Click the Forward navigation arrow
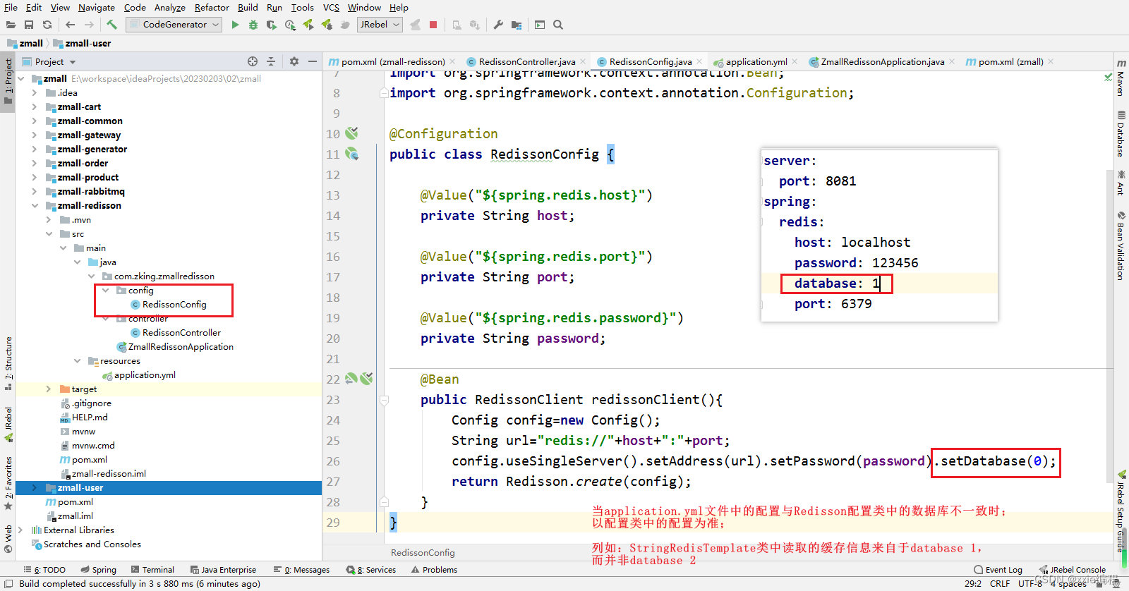The width and height of the screenshot is (1129, 591). click(x=89, y=25)
